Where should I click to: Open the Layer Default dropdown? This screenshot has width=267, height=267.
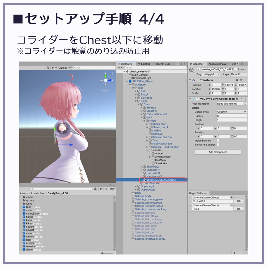238,74
